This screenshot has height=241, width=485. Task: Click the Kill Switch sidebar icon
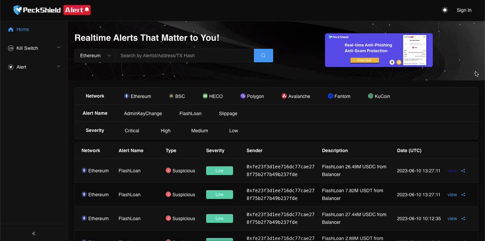(x=11, y=48)
